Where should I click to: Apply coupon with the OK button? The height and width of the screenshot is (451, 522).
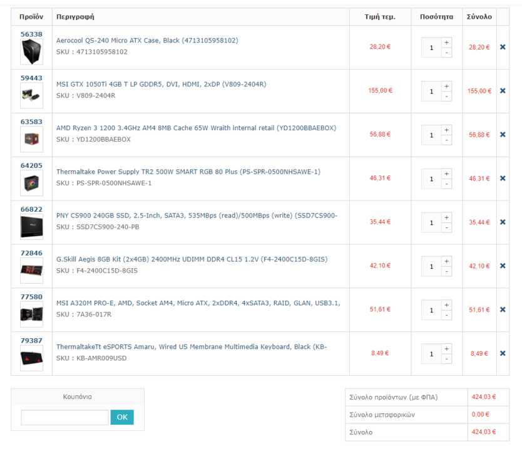122,417
